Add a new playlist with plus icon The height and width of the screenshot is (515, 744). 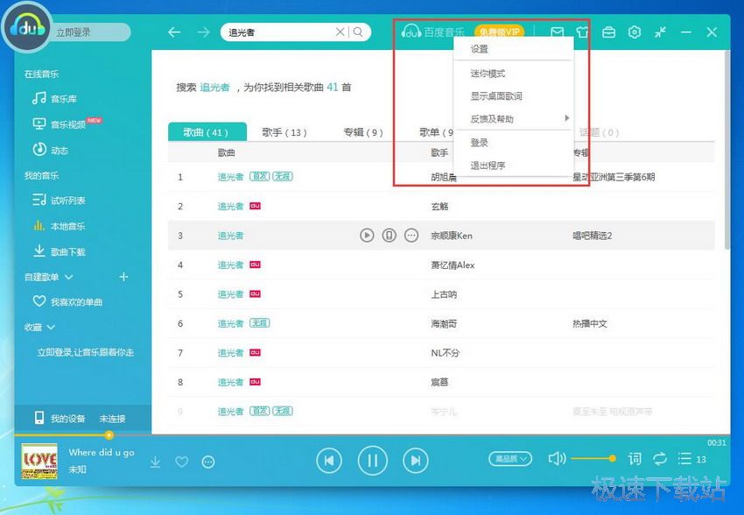(x=123, y=277)
